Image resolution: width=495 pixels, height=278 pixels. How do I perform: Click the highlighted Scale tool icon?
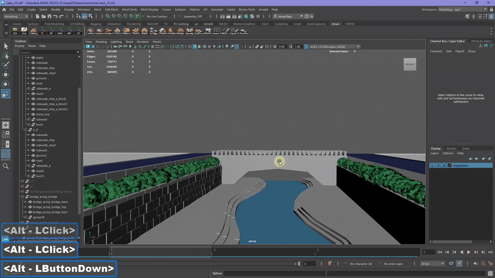pyautogui.click(x=6, y=94)
